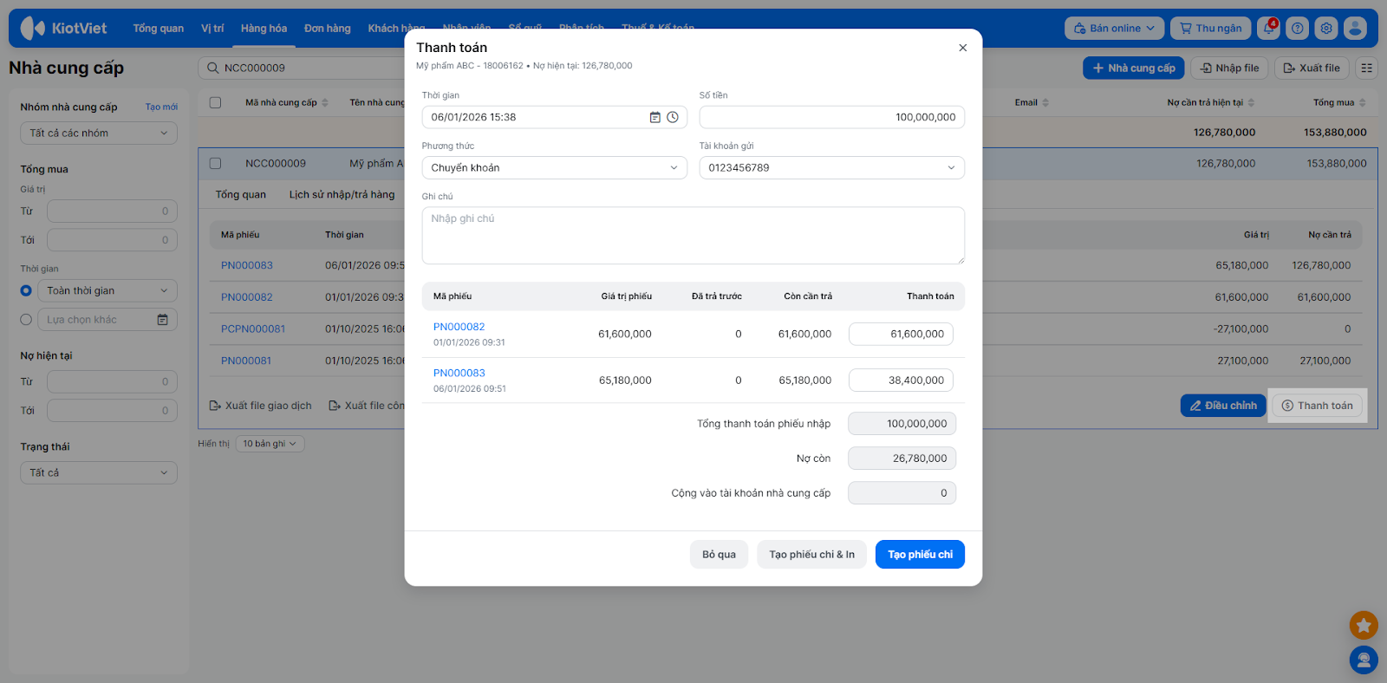Open the Tất cả các nhóm dropdown

click(99, 133)
